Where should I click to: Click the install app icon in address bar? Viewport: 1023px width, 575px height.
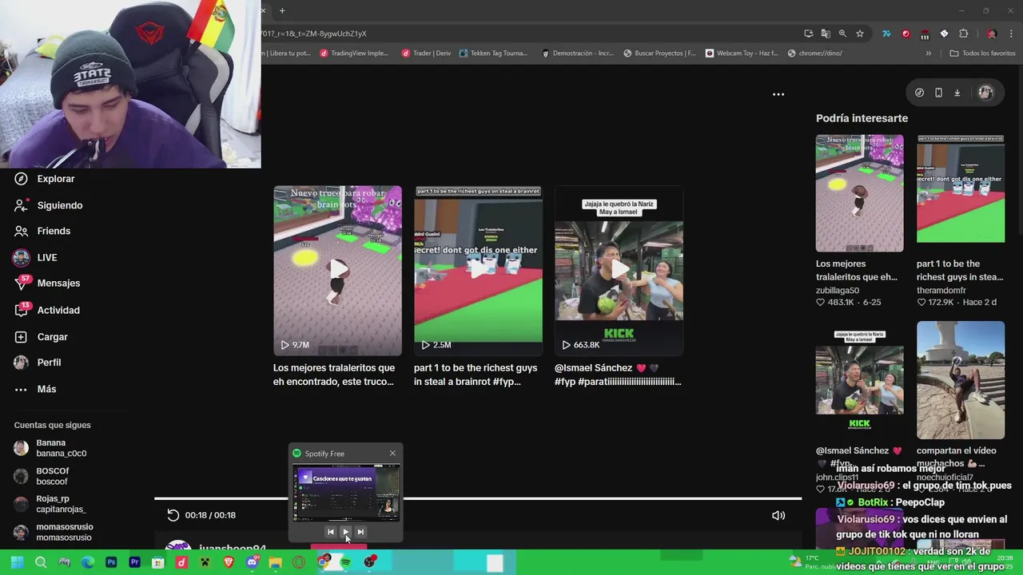coord(809,34)
